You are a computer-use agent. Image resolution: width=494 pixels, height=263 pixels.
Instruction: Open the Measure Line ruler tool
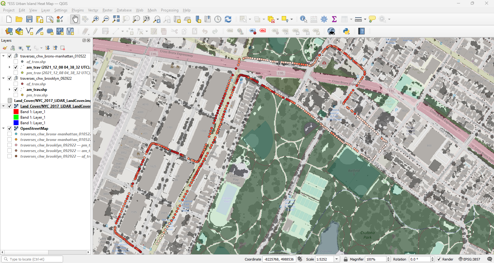(358, 19)
